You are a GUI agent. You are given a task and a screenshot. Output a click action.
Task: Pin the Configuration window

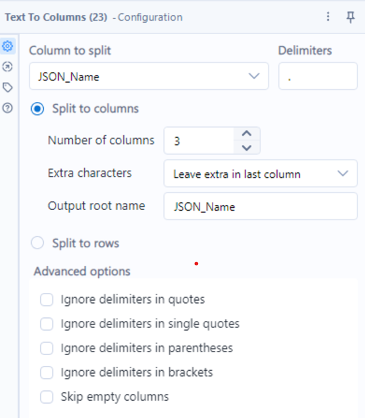(351, 17)
